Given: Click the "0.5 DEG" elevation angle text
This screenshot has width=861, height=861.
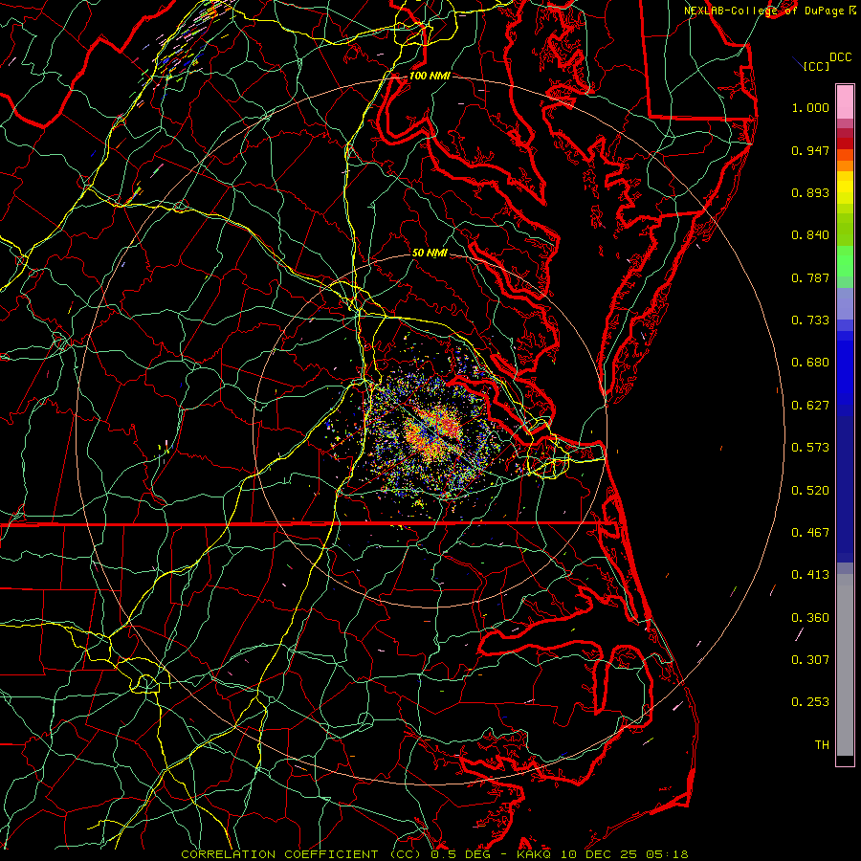Looking at the screenshot, I should (460, 854).
